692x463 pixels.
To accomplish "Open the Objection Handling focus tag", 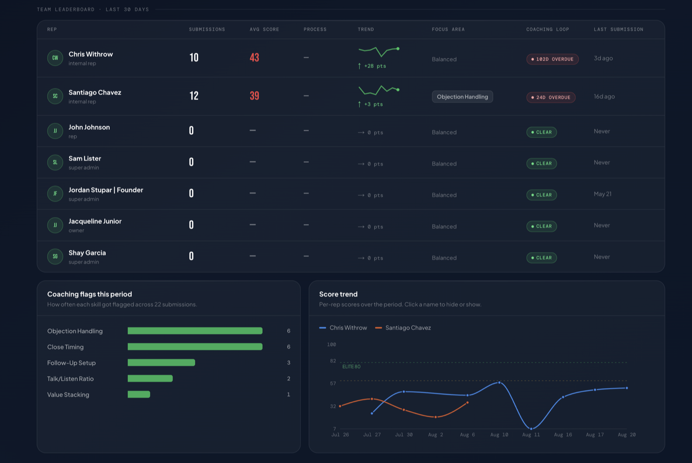I will [x=462, y=97].
